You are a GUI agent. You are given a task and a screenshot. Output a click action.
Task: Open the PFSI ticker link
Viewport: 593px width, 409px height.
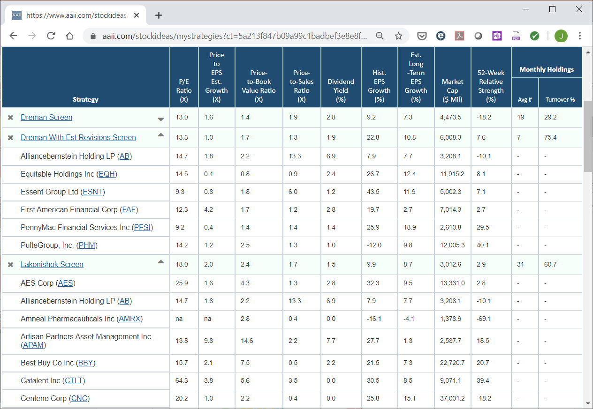click(143, 228)
